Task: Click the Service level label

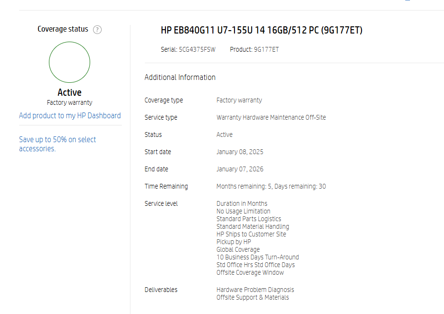Action: 161,203
